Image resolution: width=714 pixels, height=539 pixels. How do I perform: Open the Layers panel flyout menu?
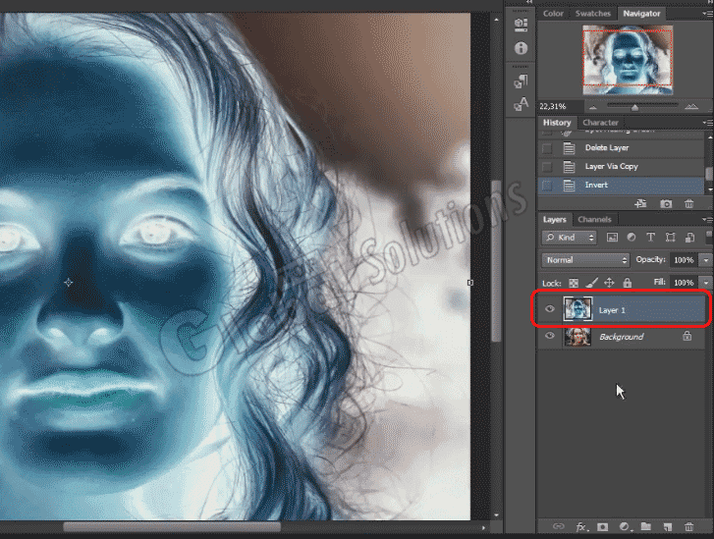707,219
